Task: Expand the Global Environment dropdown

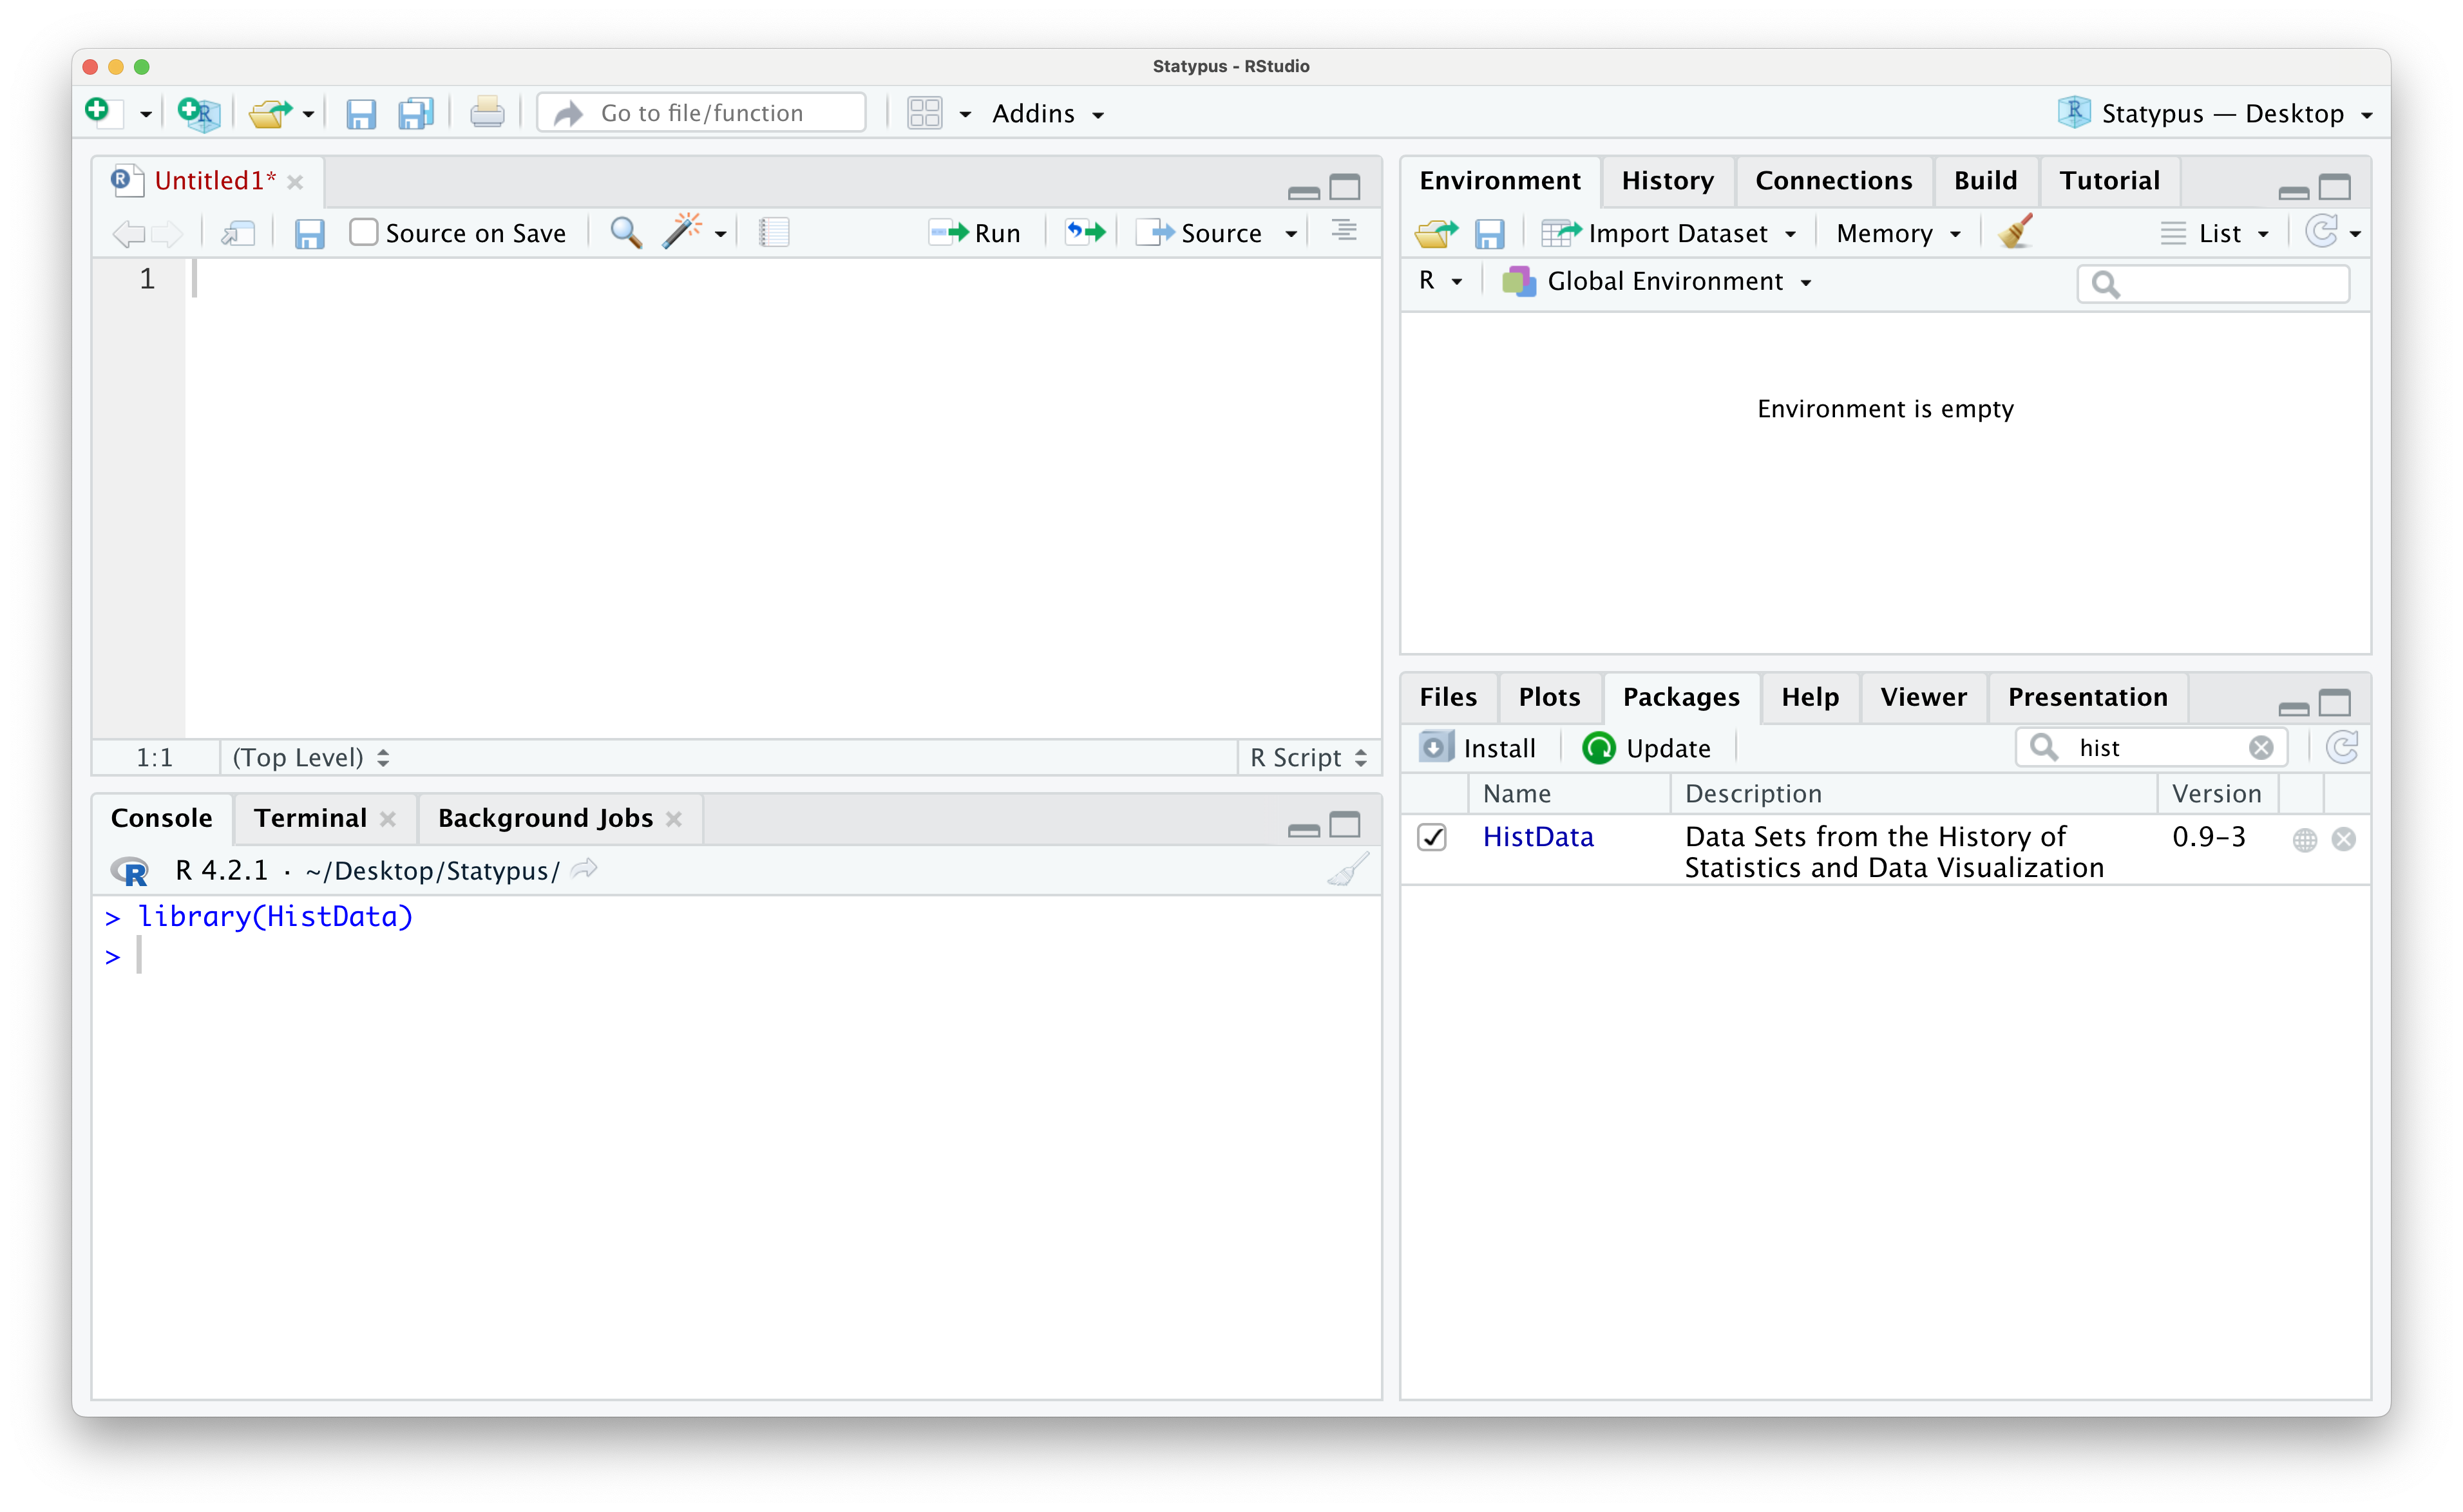Action: point(1664,282)
